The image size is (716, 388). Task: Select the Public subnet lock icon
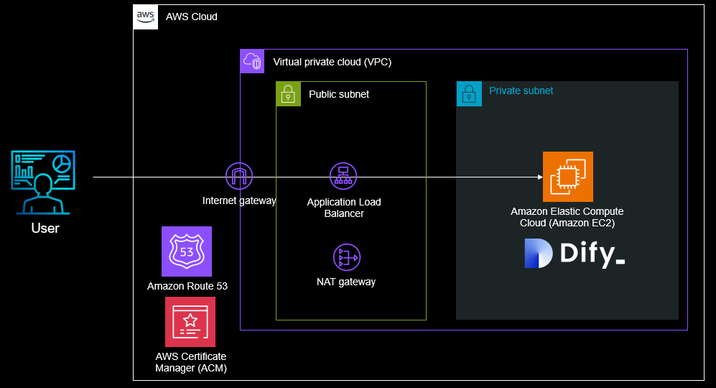point(288,93)
